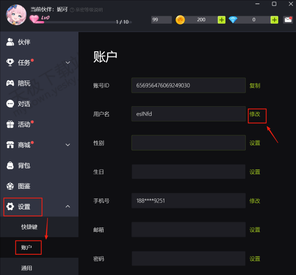
Task: Add gold coins with plus button
Action: 222,20
